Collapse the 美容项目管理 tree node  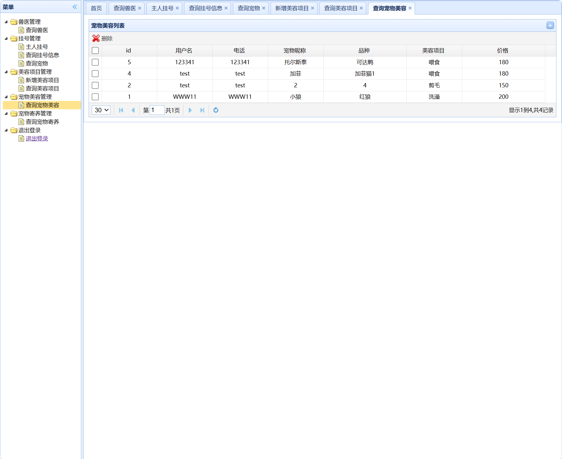click(6, 72)
